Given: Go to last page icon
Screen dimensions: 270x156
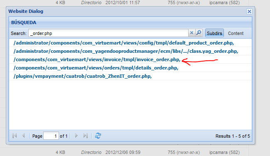Looking at the screenshot, I should click(86, 136).
